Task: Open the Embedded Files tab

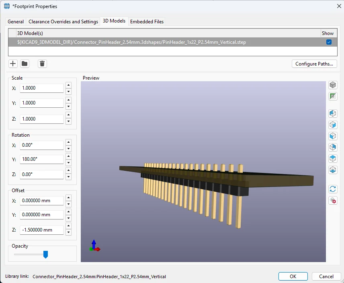Action: (147, 21)
